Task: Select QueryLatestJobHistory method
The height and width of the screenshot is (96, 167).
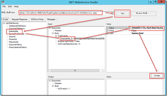Action: (18, 47)
